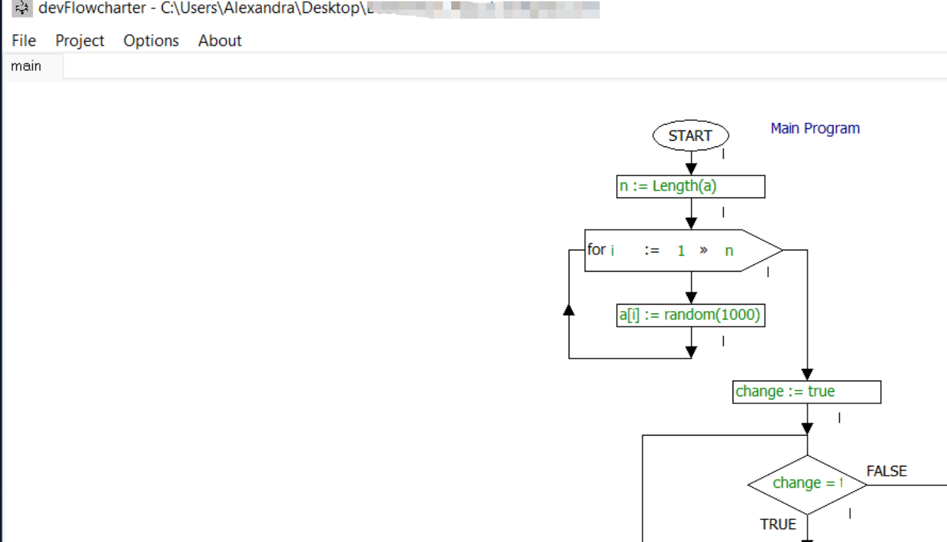The image size is (947, 542).
Task: Switch to the main tab
Action: pyautogui.click(x=26, y=65)
